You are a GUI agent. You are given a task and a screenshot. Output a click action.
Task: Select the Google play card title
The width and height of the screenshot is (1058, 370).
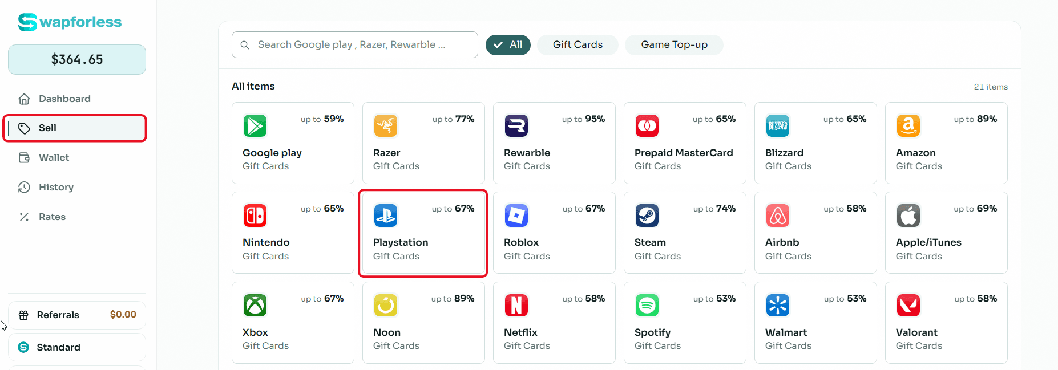point(272,153)
